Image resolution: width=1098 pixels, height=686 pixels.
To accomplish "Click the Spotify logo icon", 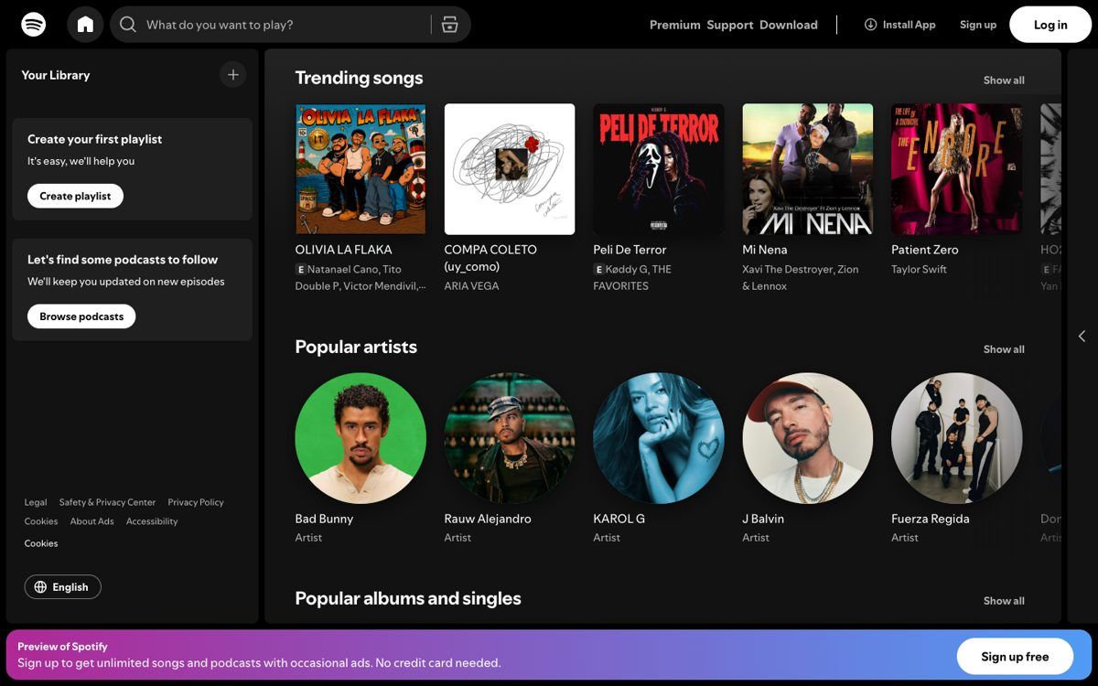I will pos(34,25).
